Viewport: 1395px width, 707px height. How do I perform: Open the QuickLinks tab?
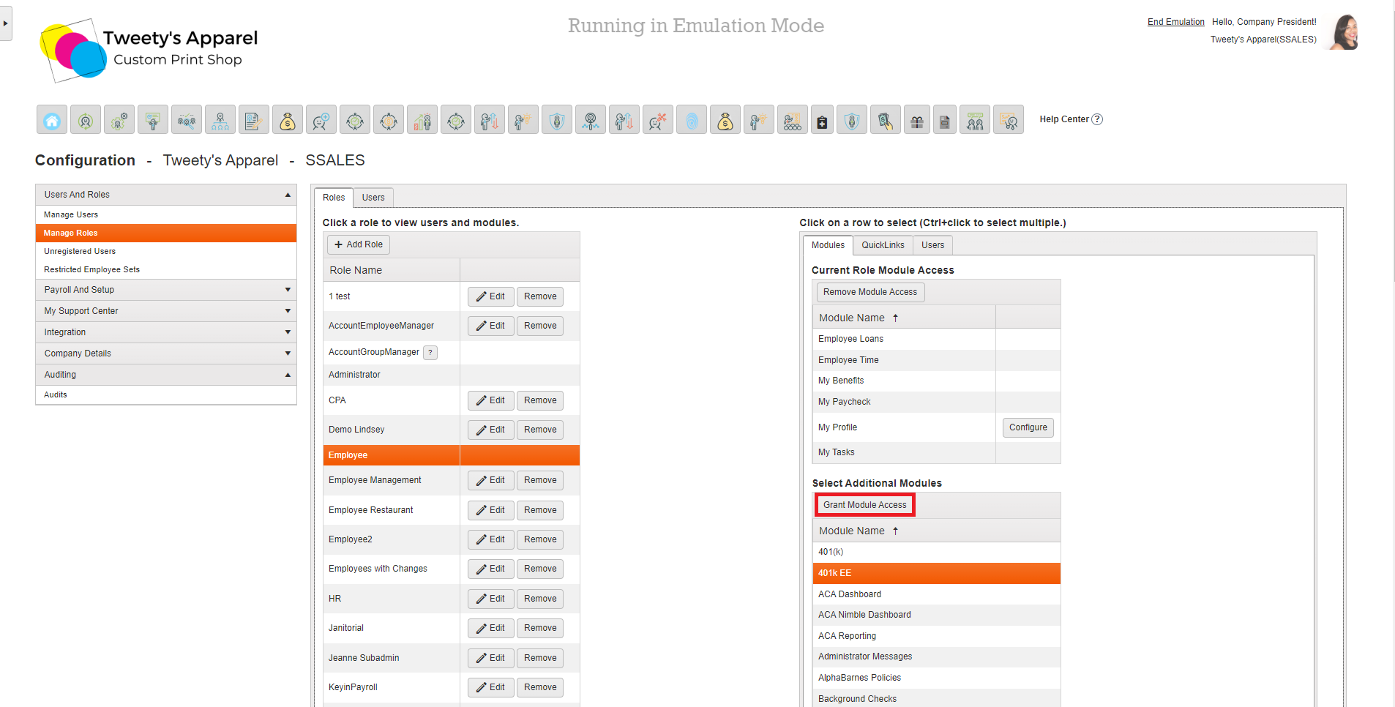pyautogui.click(x=883, y=245)
